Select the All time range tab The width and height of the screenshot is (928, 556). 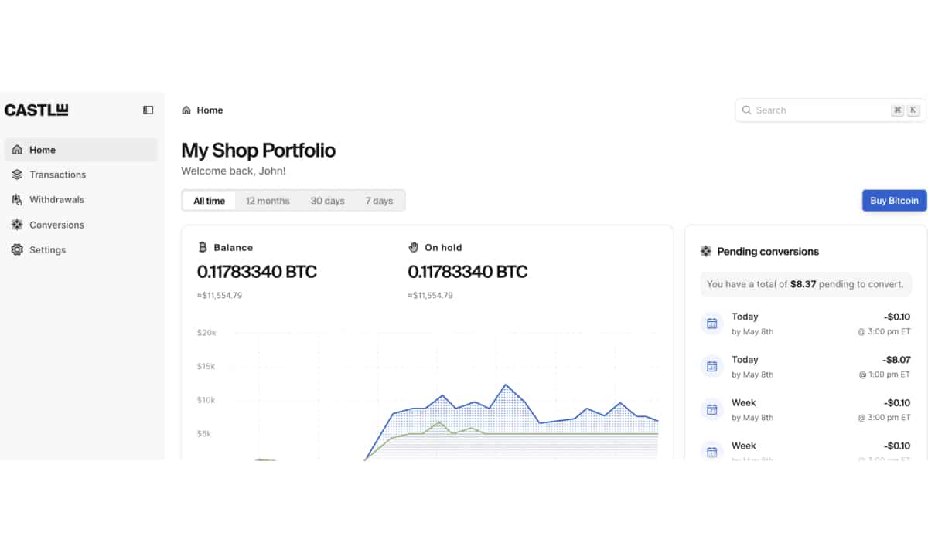point(209,201)
